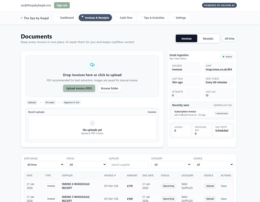Screen dimensions: 260x202
Task: Switch to the Invoices toggle view
Action: pos(186,38)
